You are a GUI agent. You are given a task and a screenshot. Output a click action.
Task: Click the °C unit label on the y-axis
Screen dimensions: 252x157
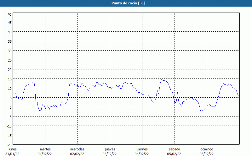[10, 14]
